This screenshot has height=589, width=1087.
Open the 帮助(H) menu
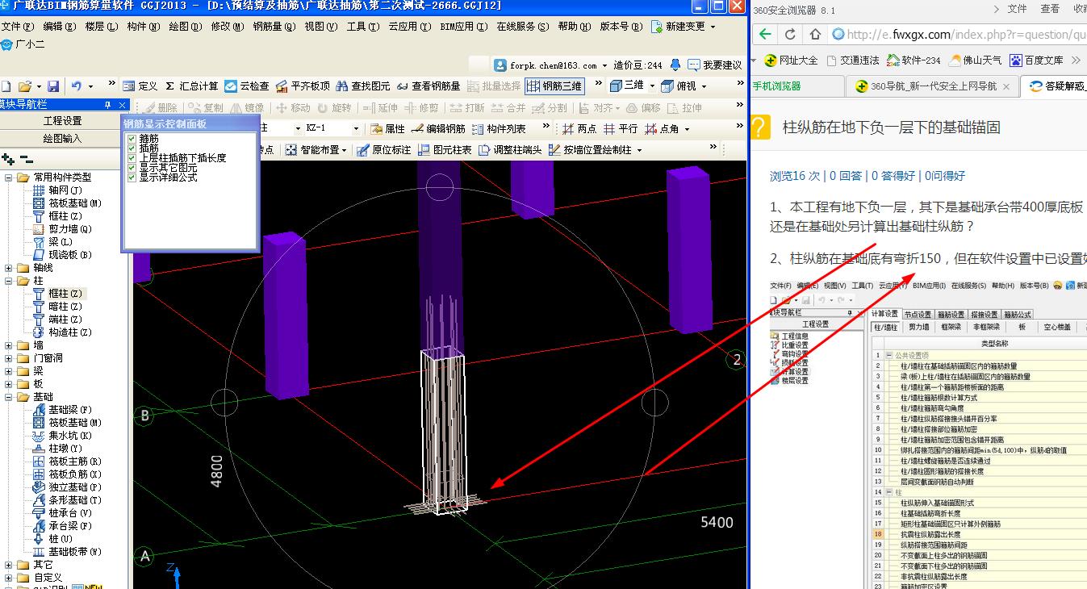[x=574, y=27]
